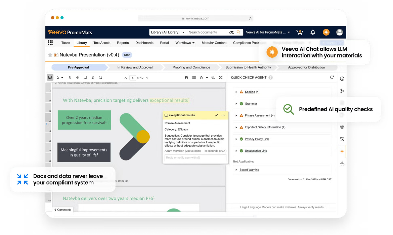Open the Library (All Library) dropdown
The height and width of the screenshot is (235, 393).
click(x=168, y=32)
